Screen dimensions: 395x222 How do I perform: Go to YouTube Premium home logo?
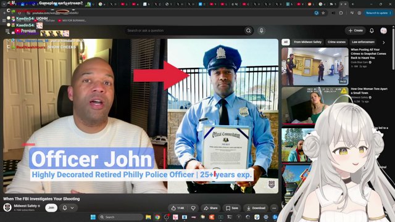tap(25, 31)
